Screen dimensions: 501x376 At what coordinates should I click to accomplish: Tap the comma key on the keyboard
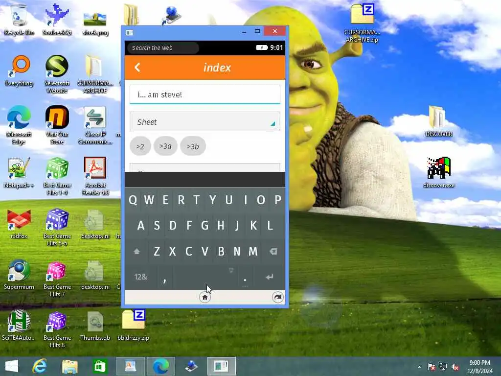pos(164,277)
